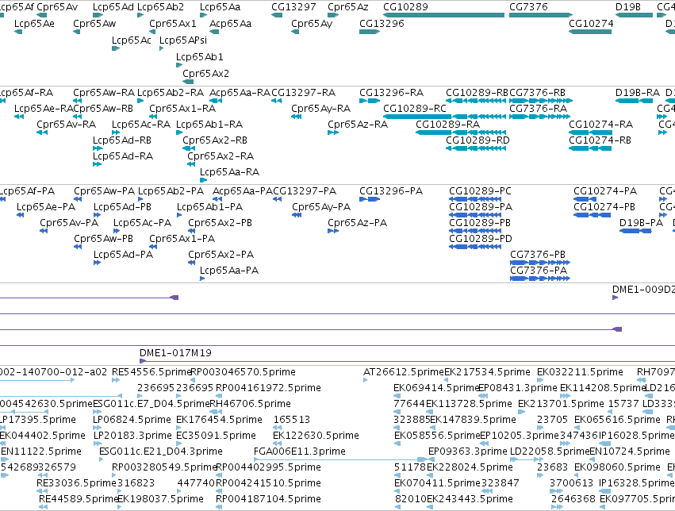The height and width of the screenshot is (511, 675).
Task: Select transcript D19B-RA
Action: click(634, 100)
